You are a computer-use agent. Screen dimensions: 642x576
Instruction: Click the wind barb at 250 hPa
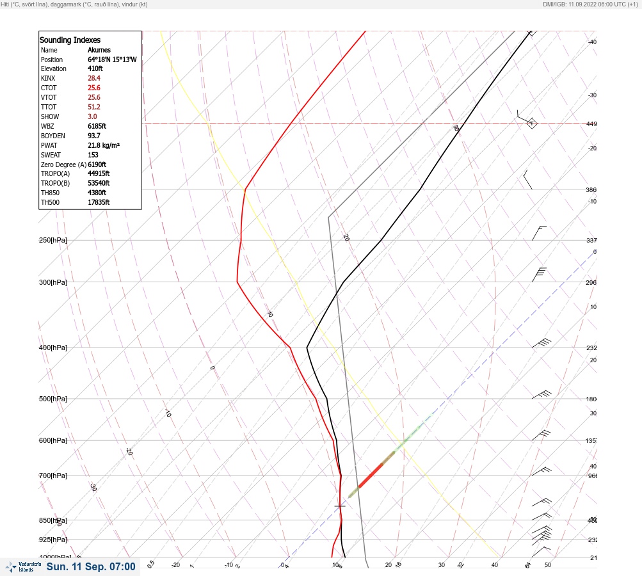pyautogui.click(x=539, y=233)
